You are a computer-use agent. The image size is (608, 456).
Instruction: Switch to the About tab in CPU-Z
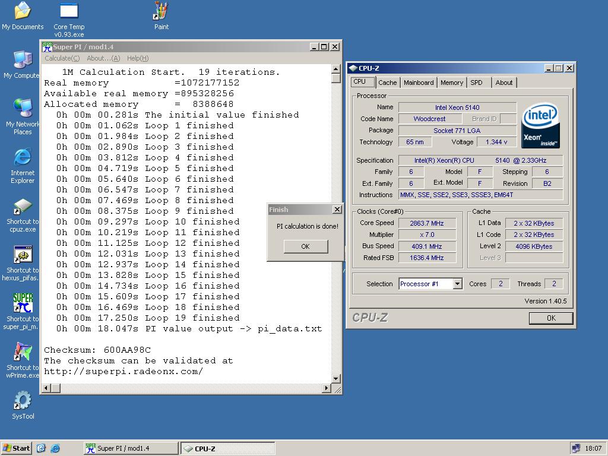tap(503, 83)
